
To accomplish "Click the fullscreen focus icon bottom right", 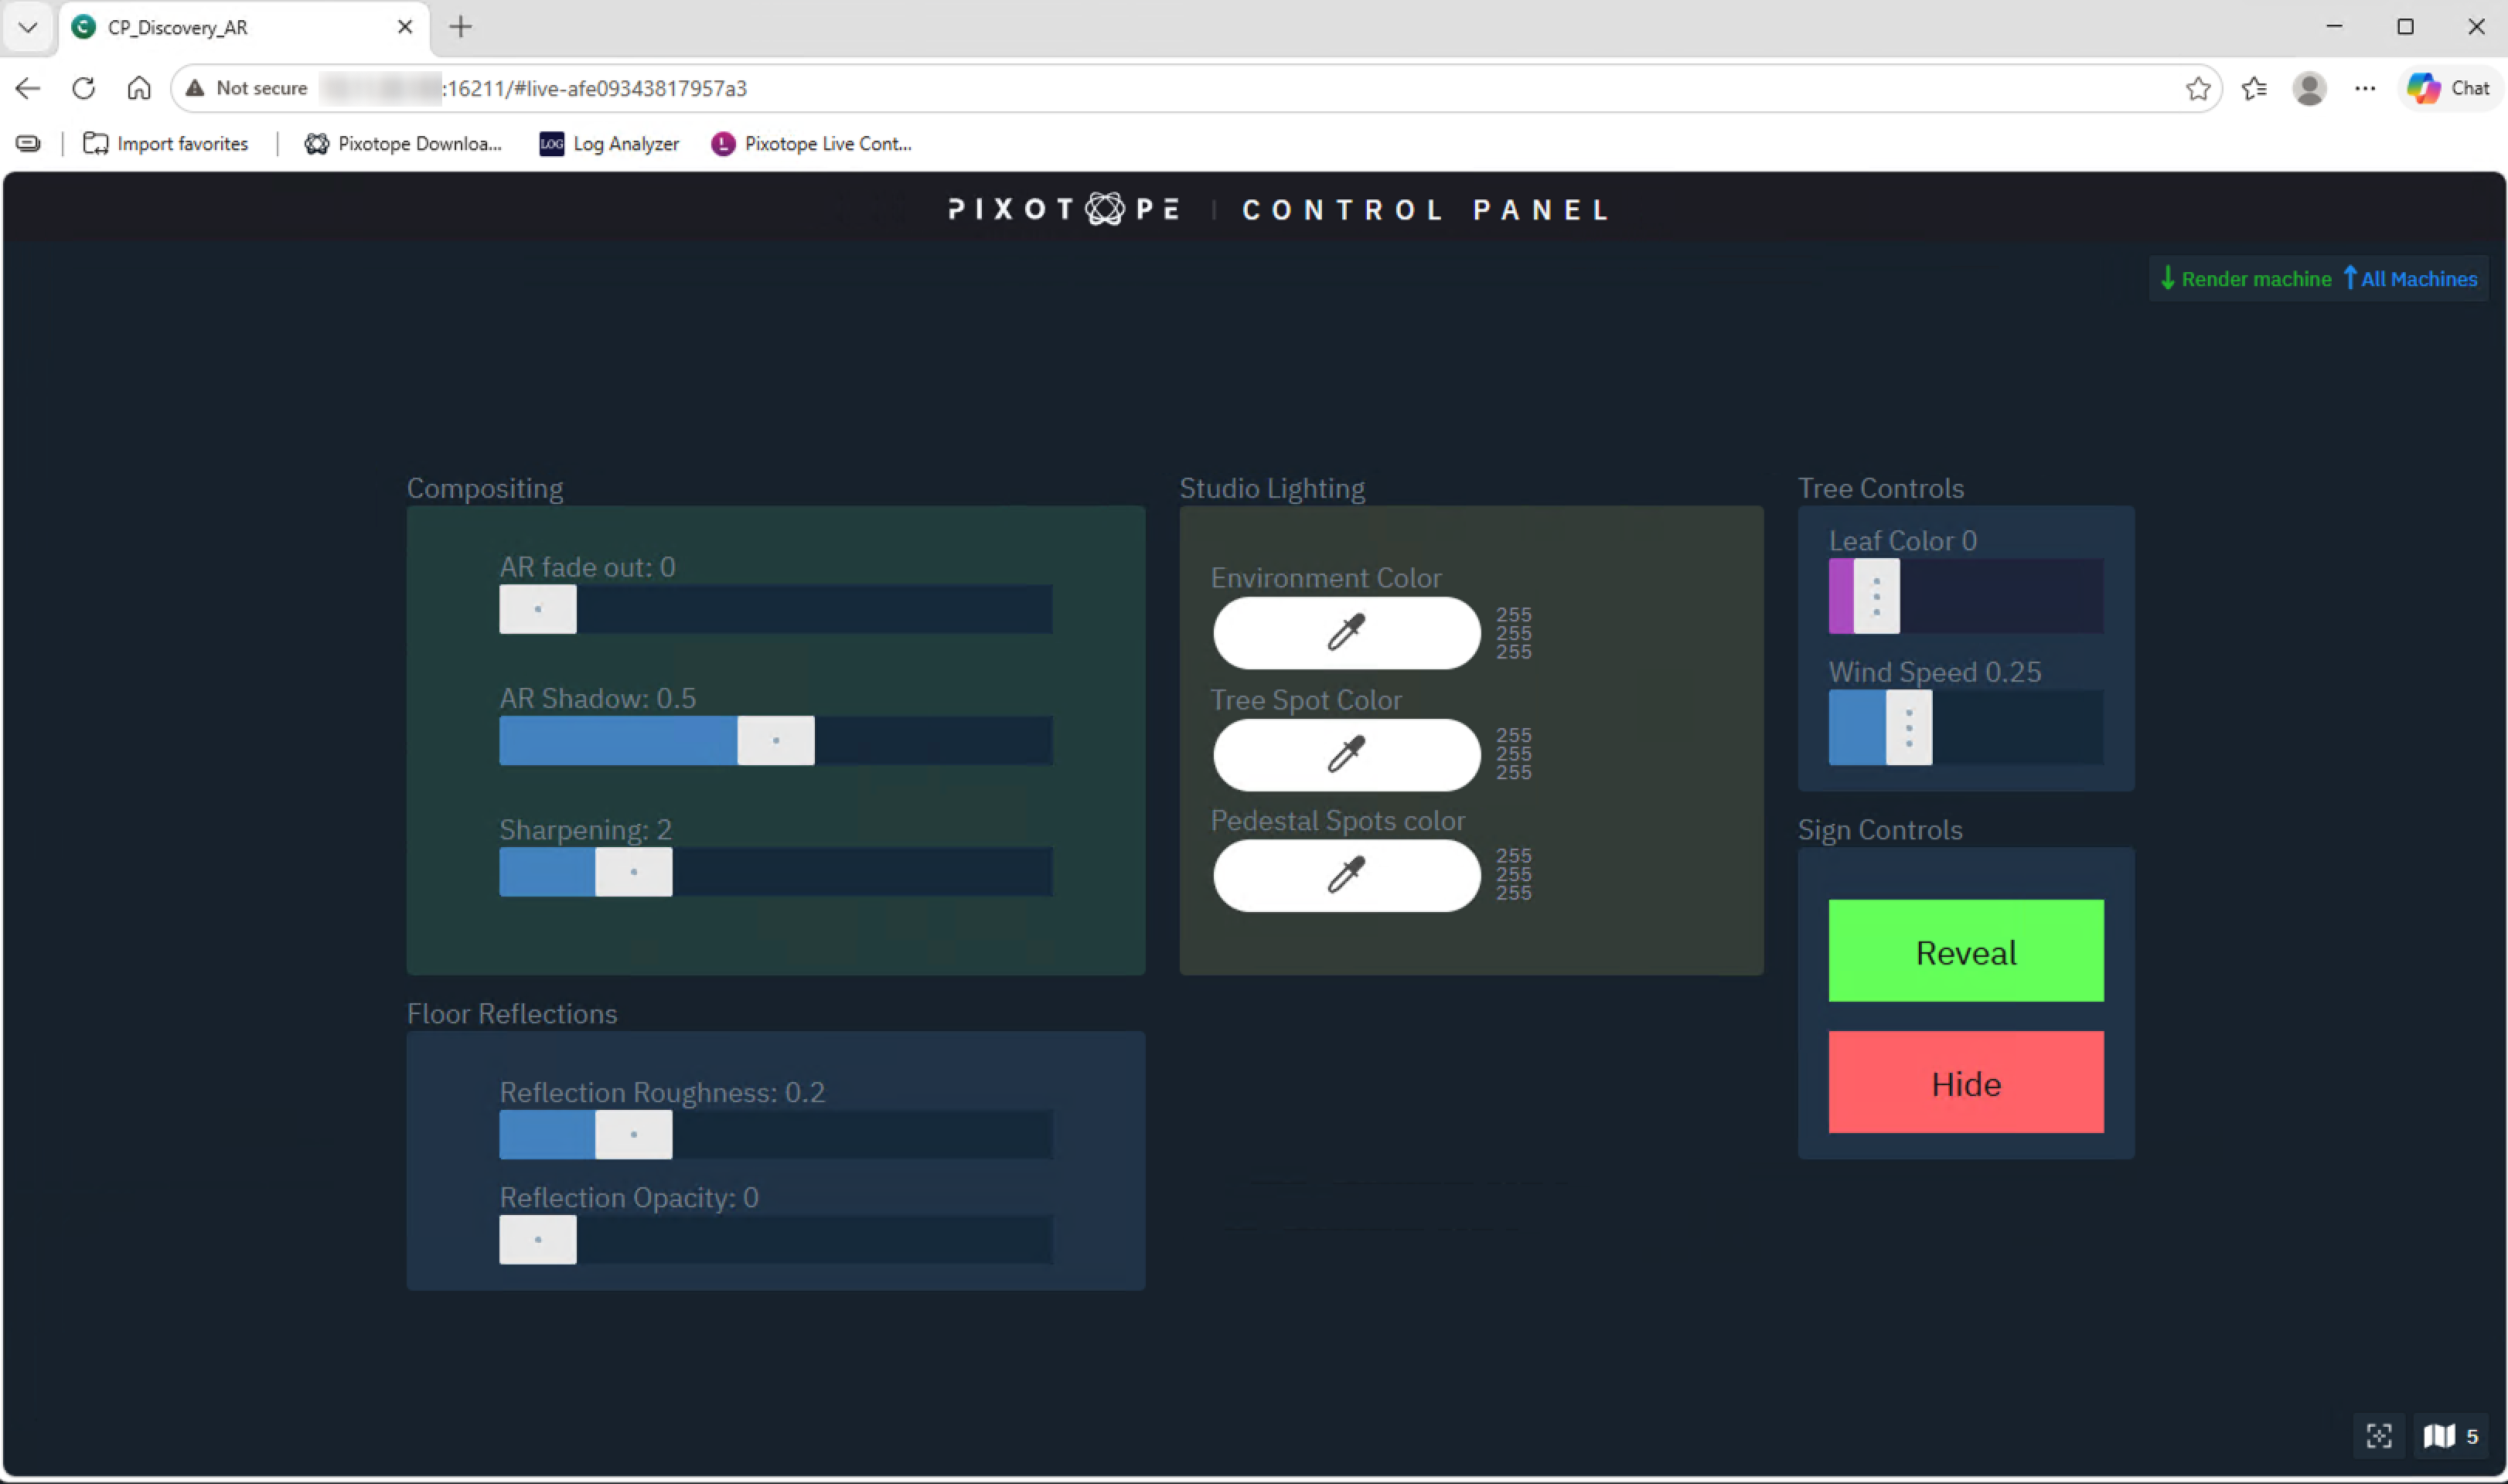I will (2379, 1436).
